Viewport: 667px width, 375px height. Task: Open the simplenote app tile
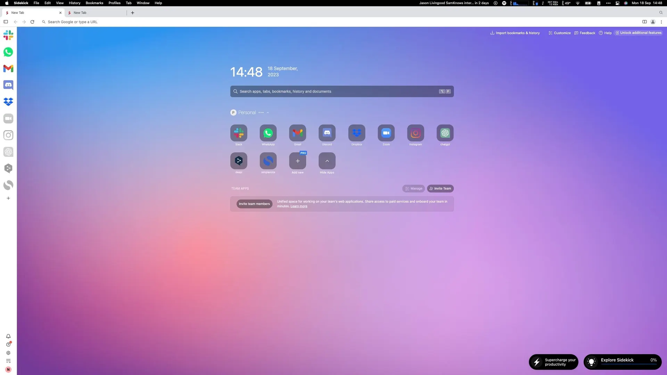pyautogui.click(x=268, y=161)
